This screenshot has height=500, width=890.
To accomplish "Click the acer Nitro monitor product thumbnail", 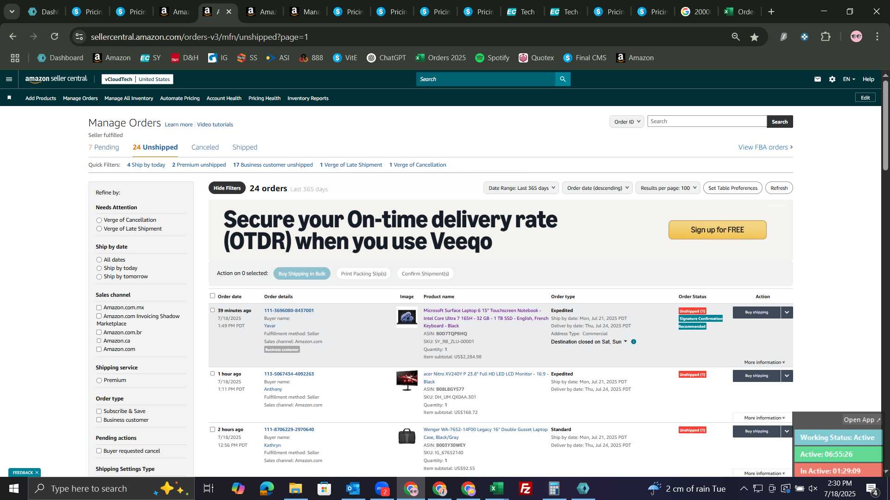I will [407, 381].
